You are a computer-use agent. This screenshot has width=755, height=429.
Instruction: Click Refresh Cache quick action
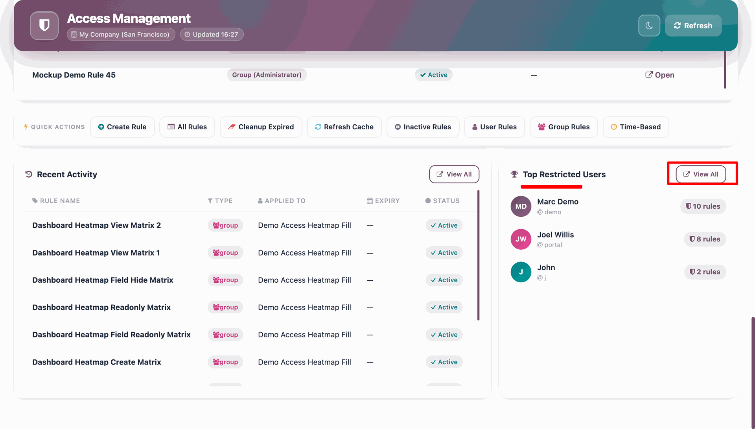click(344, 127)
